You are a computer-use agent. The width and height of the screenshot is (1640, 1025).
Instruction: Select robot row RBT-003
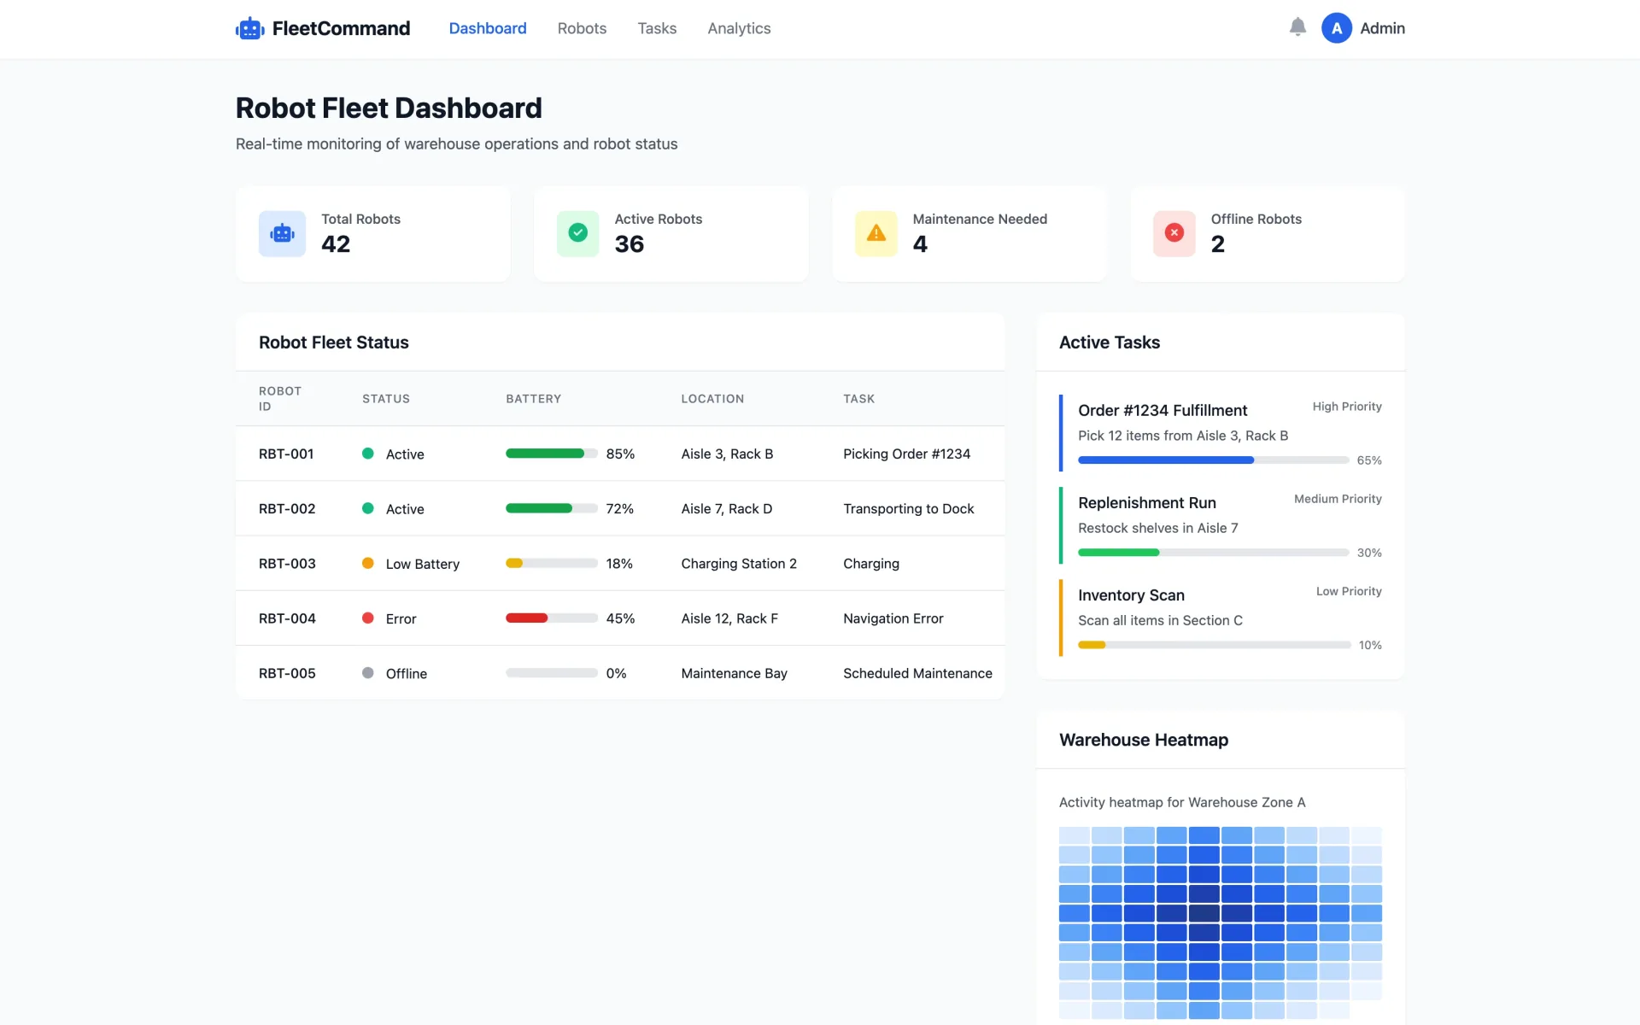pos(620,563)
